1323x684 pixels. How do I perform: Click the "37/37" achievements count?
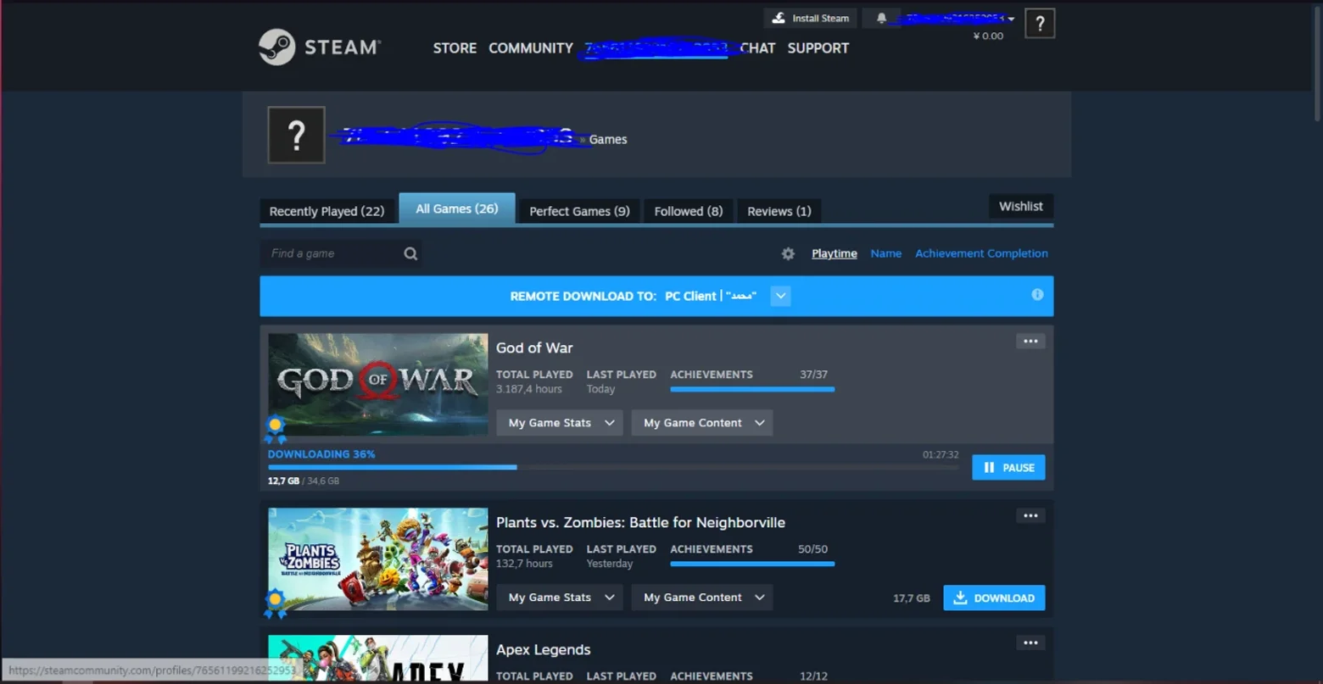pos(813,374)
